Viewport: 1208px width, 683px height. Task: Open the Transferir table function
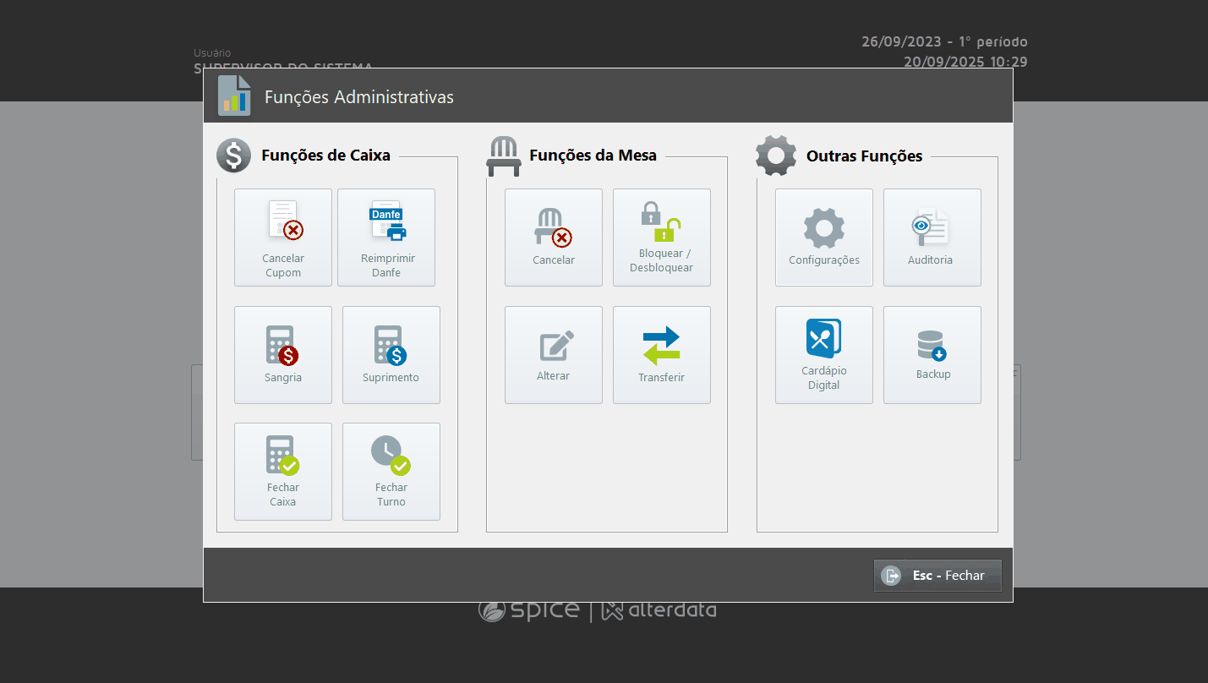(x=662, y=355)
